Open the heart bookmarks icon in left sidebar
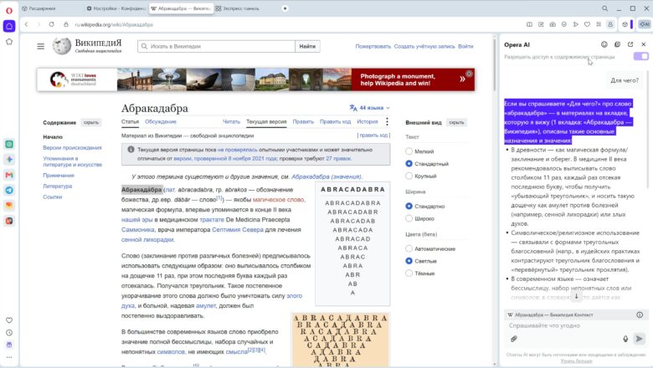Image resolution: width=653 pixels, height=368 pixels. click(x=9, y=320)
